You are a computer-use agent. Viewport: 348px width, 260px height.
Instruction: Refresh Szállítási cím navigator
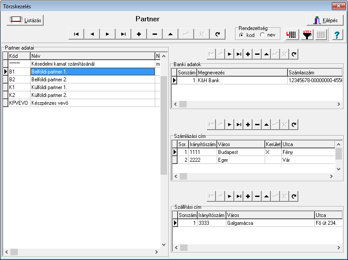click(294, 196)
